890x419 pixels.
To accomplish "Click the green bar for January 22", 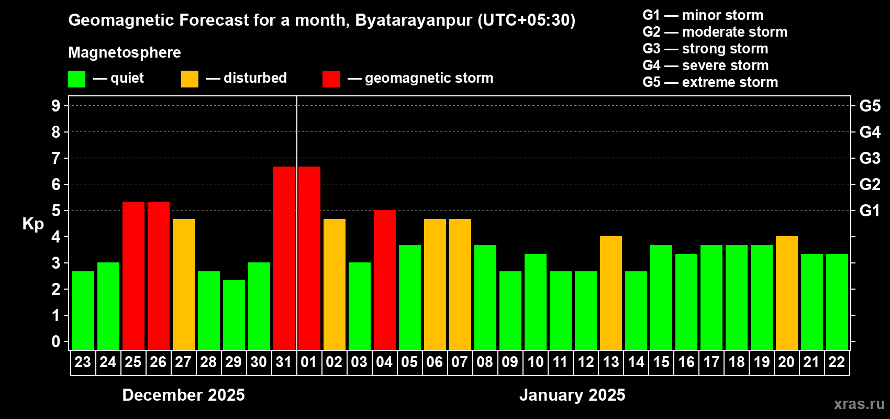I will point(837,302).
